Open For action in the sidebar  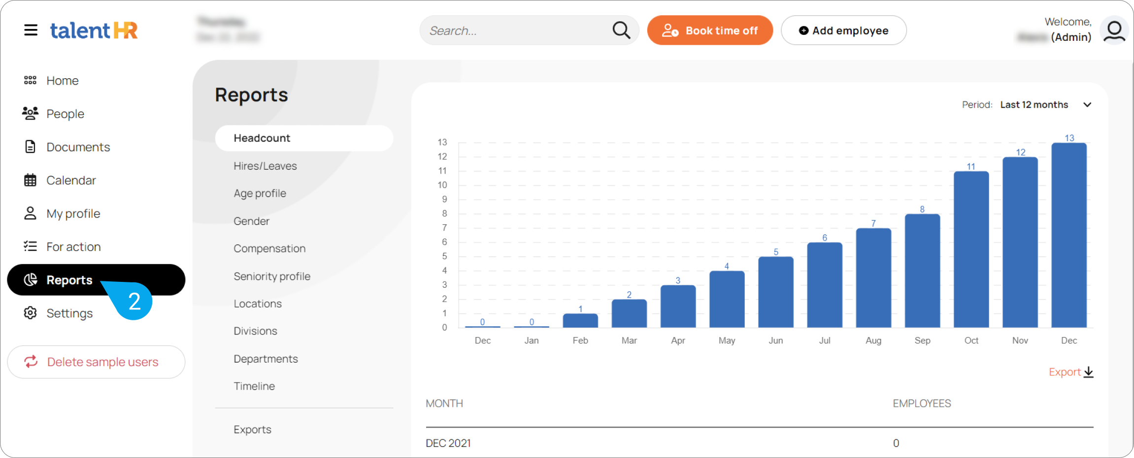[73, 246]
